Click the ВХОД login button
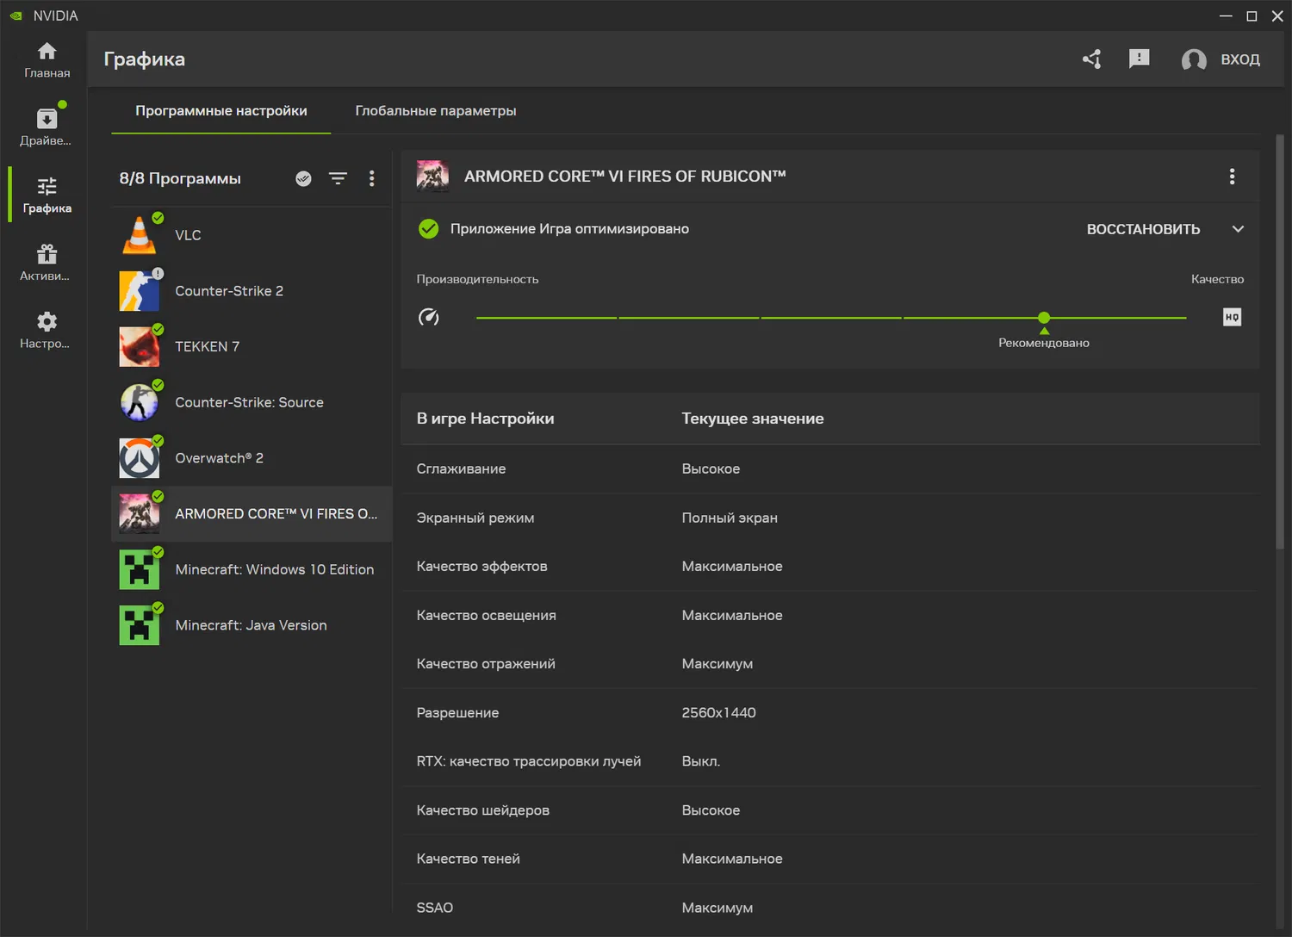The width and height of the screenshot is (1292, 937). [x=1221, y=59]
